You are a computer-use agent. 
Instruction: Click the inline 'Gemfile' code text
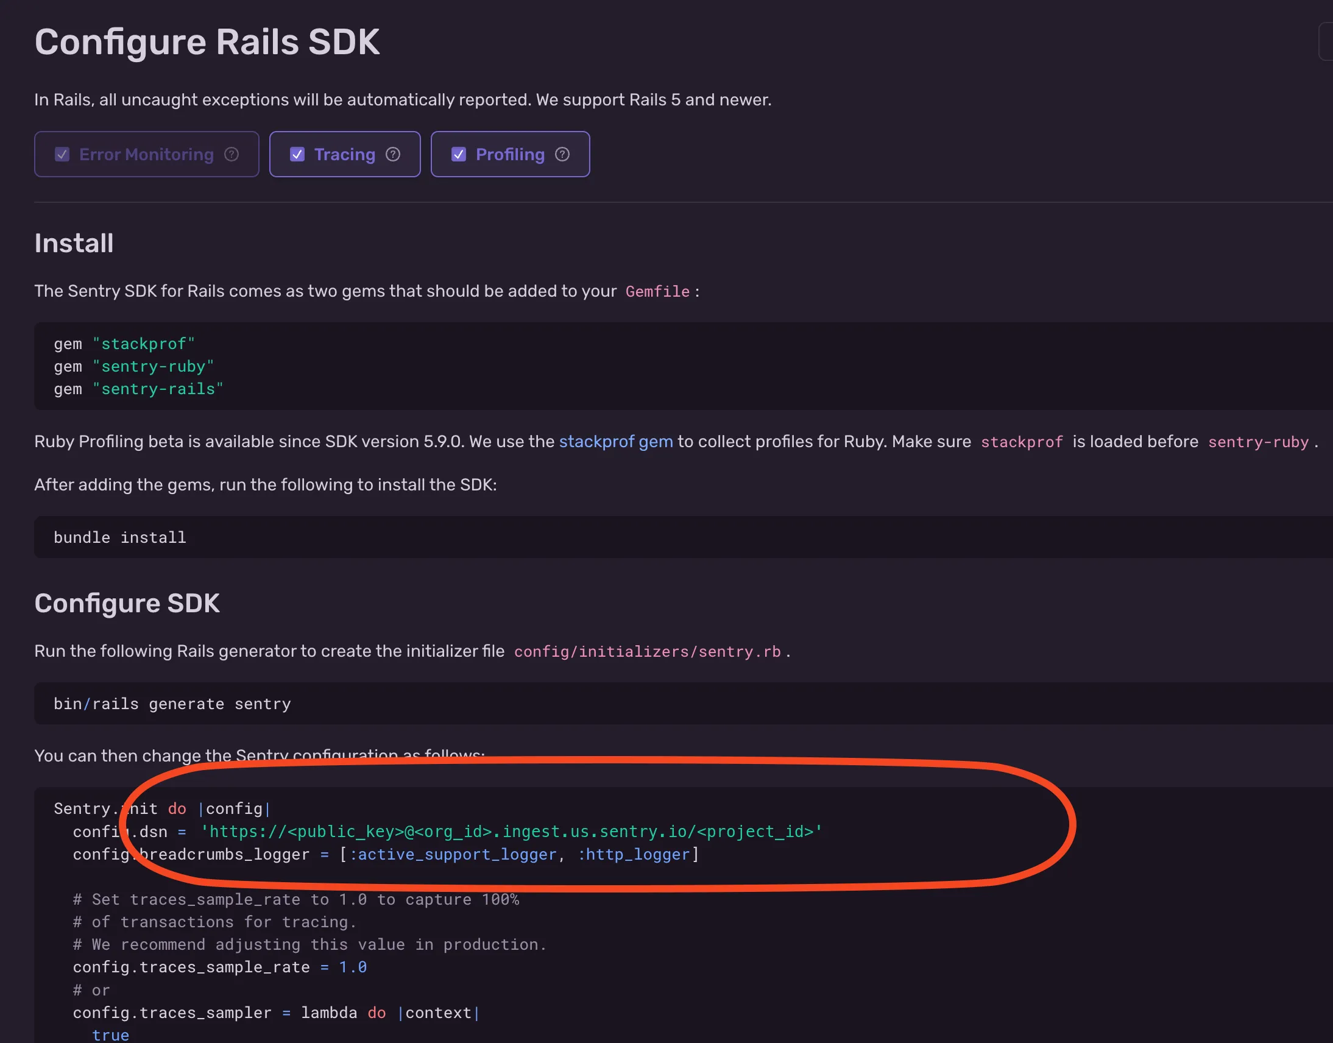[657, 292]
